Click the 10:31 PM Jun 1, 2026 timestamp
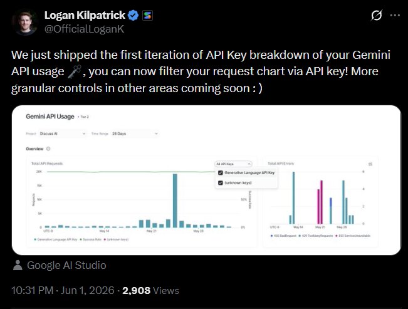 point(63,290)
